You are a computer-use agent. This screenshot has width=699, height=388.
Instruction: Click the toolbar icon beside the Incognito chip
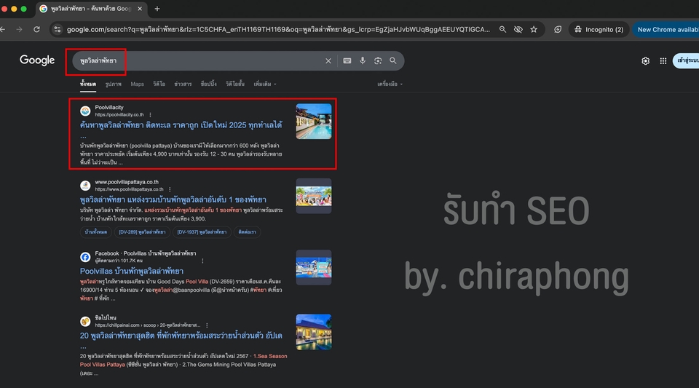click(558, 29)
